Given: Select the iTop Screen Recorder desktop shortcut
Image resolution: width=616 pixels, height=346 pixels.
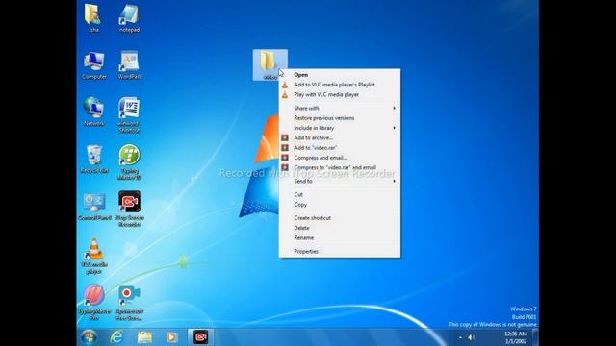Looking at the screenshot, I should (129, 209).
